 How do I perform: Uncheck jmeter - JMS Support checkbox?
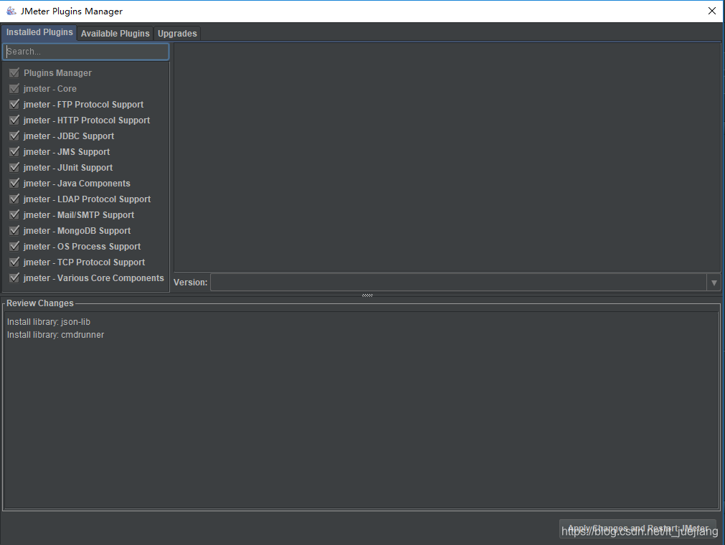click(x=14, y=151)
